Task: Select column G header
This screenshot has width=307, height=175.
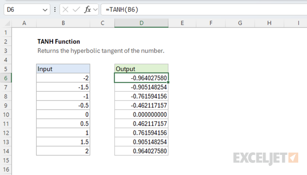Action: point(240,23)
